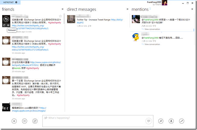Click the reply arrow on first tweet avatar
The image size is (197, 130).
click(x=6, y=19)
